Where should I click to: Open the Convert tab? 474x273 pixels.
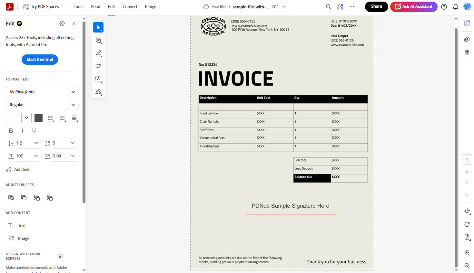[x=130, y=6]
